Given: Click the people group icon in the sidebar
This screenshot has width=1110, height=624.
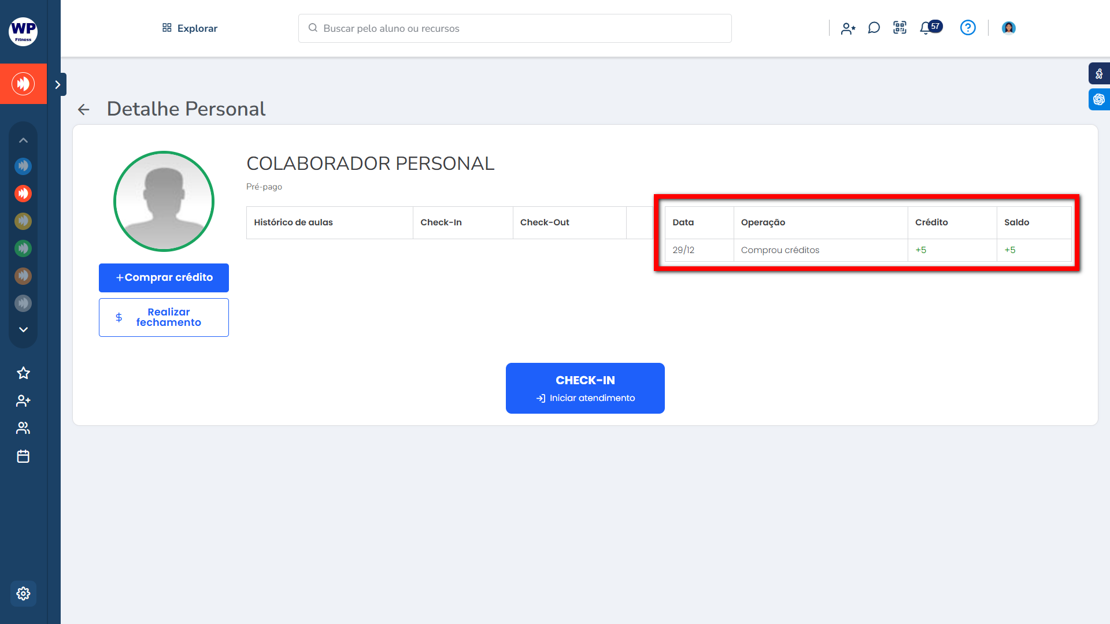Looking at the screenshot, I should click(x=23, y=428).
